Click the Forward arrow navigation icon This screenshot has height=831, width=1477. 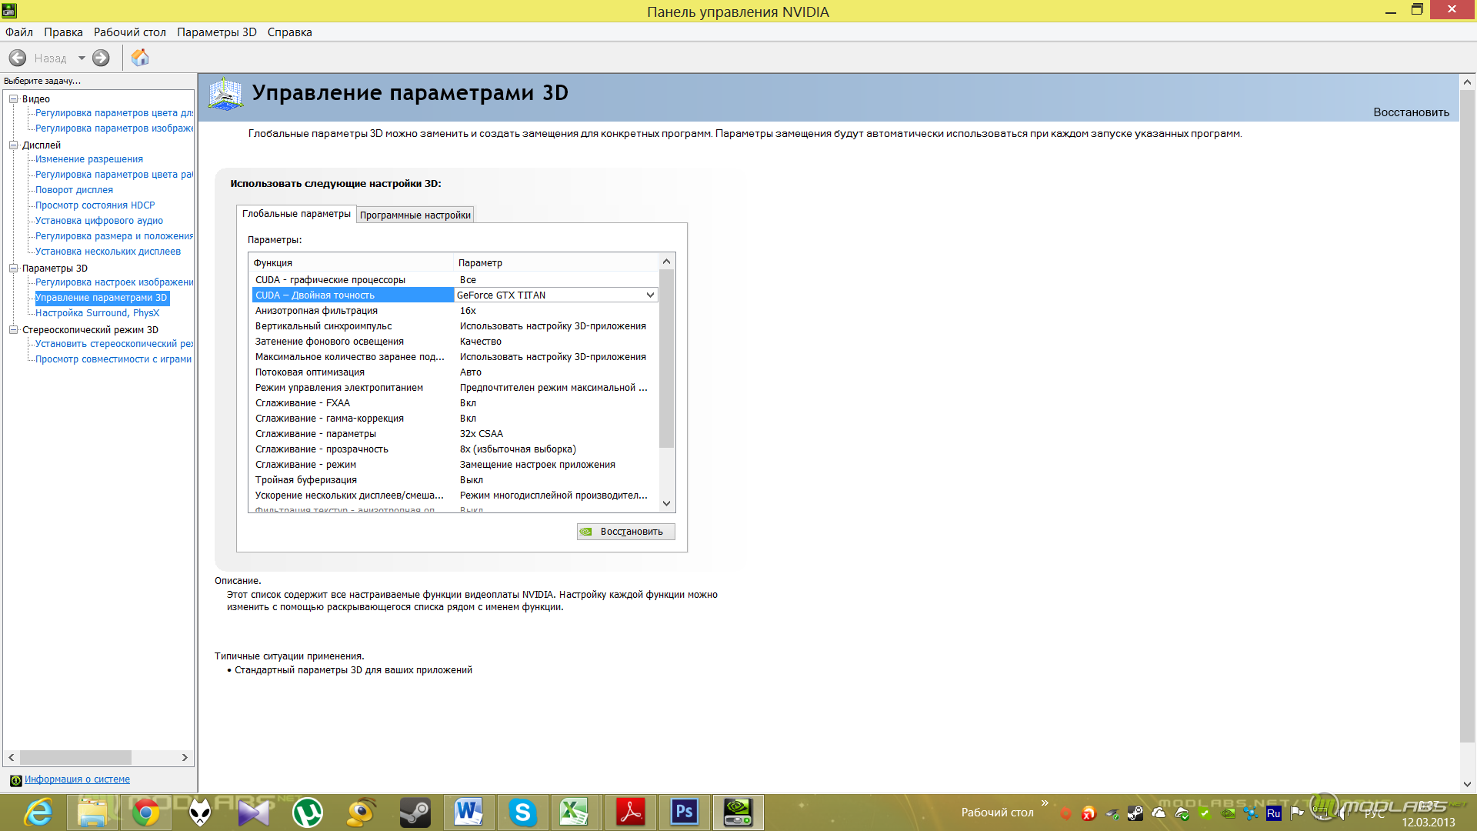click(x=101, y=58)
